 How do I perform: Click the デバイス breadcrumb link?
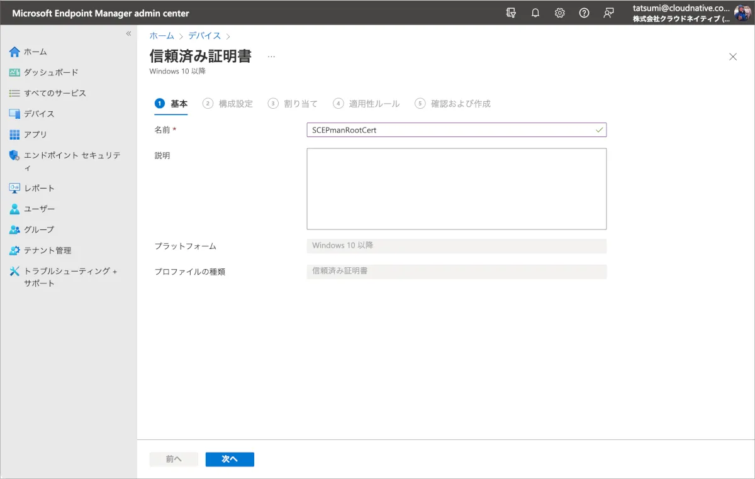204,36
